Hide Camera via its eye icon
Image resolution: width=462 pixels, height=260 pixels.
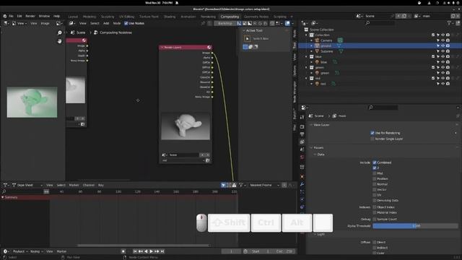pos(443,40)
